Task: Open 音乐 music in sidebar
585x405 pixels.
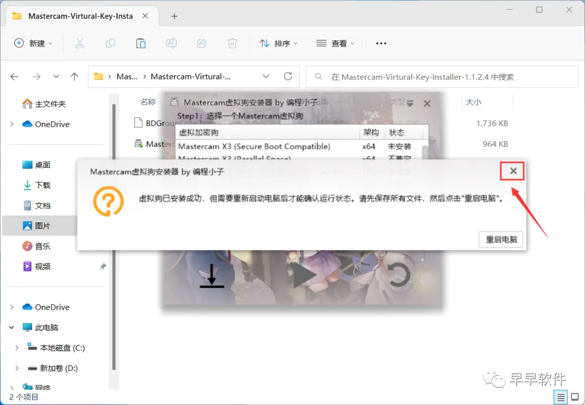Action: pos(37,246)
